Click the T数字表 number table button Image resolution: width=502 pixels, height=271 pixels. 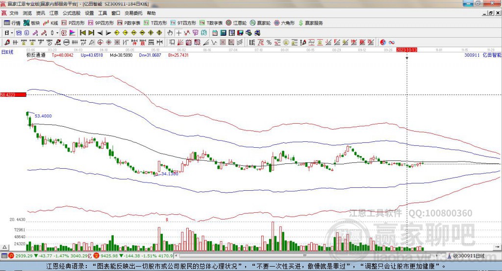(x=211, y=23)
